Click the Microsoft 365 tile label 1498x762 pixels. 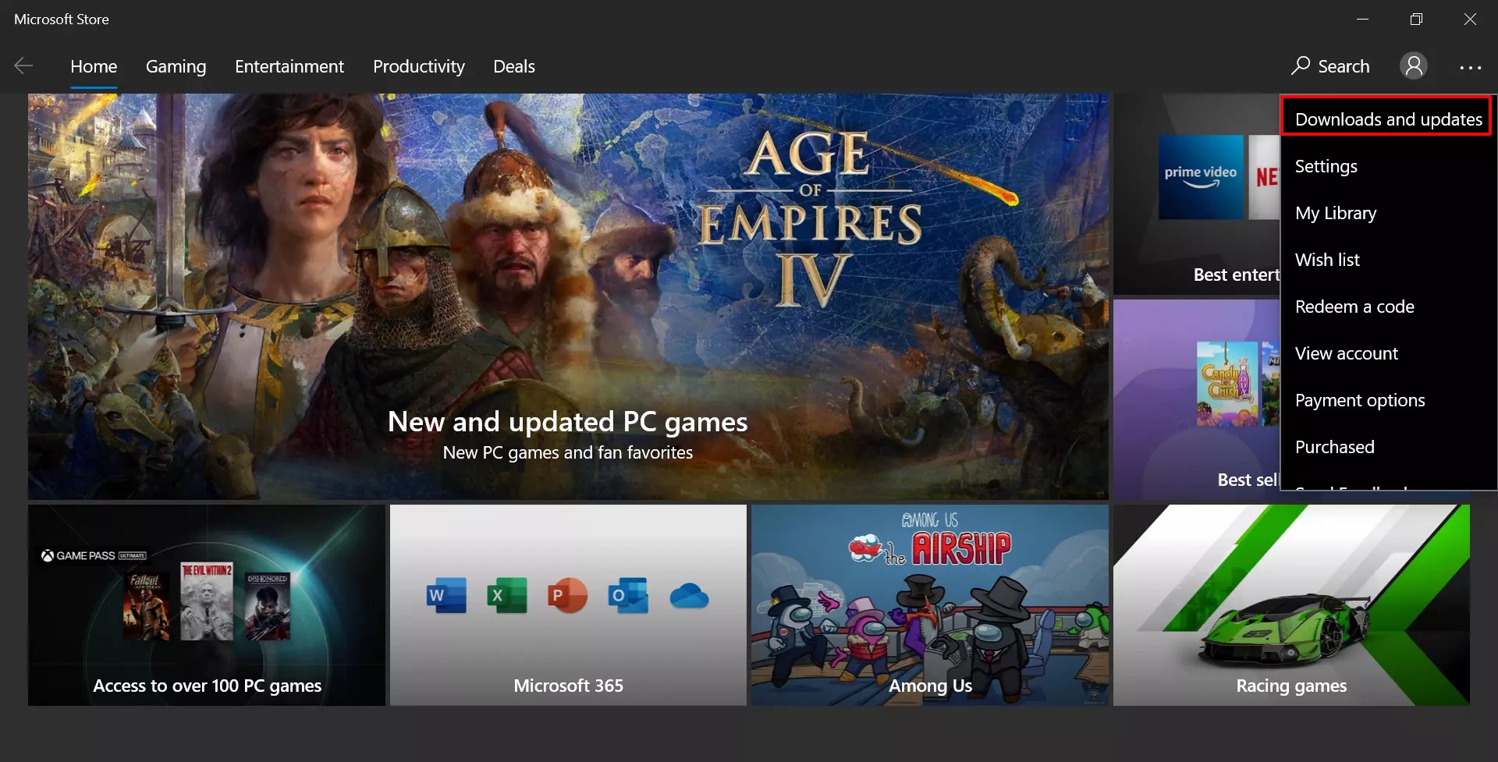[568, 686]
